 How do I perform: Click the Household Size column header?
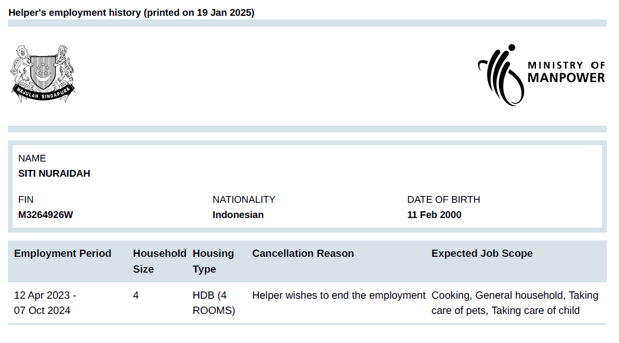[159, 261]
